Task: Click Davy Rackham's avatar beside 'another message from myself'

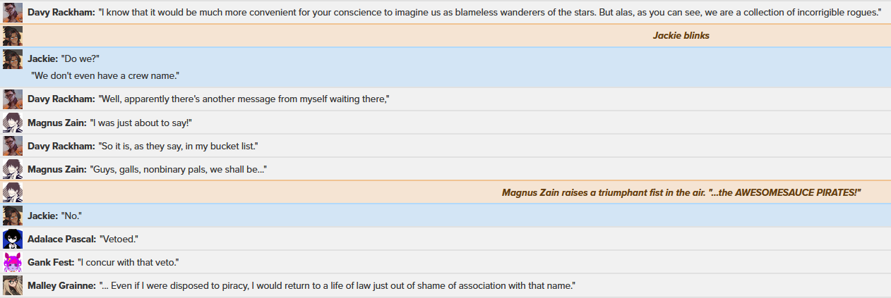Action: 13,99
